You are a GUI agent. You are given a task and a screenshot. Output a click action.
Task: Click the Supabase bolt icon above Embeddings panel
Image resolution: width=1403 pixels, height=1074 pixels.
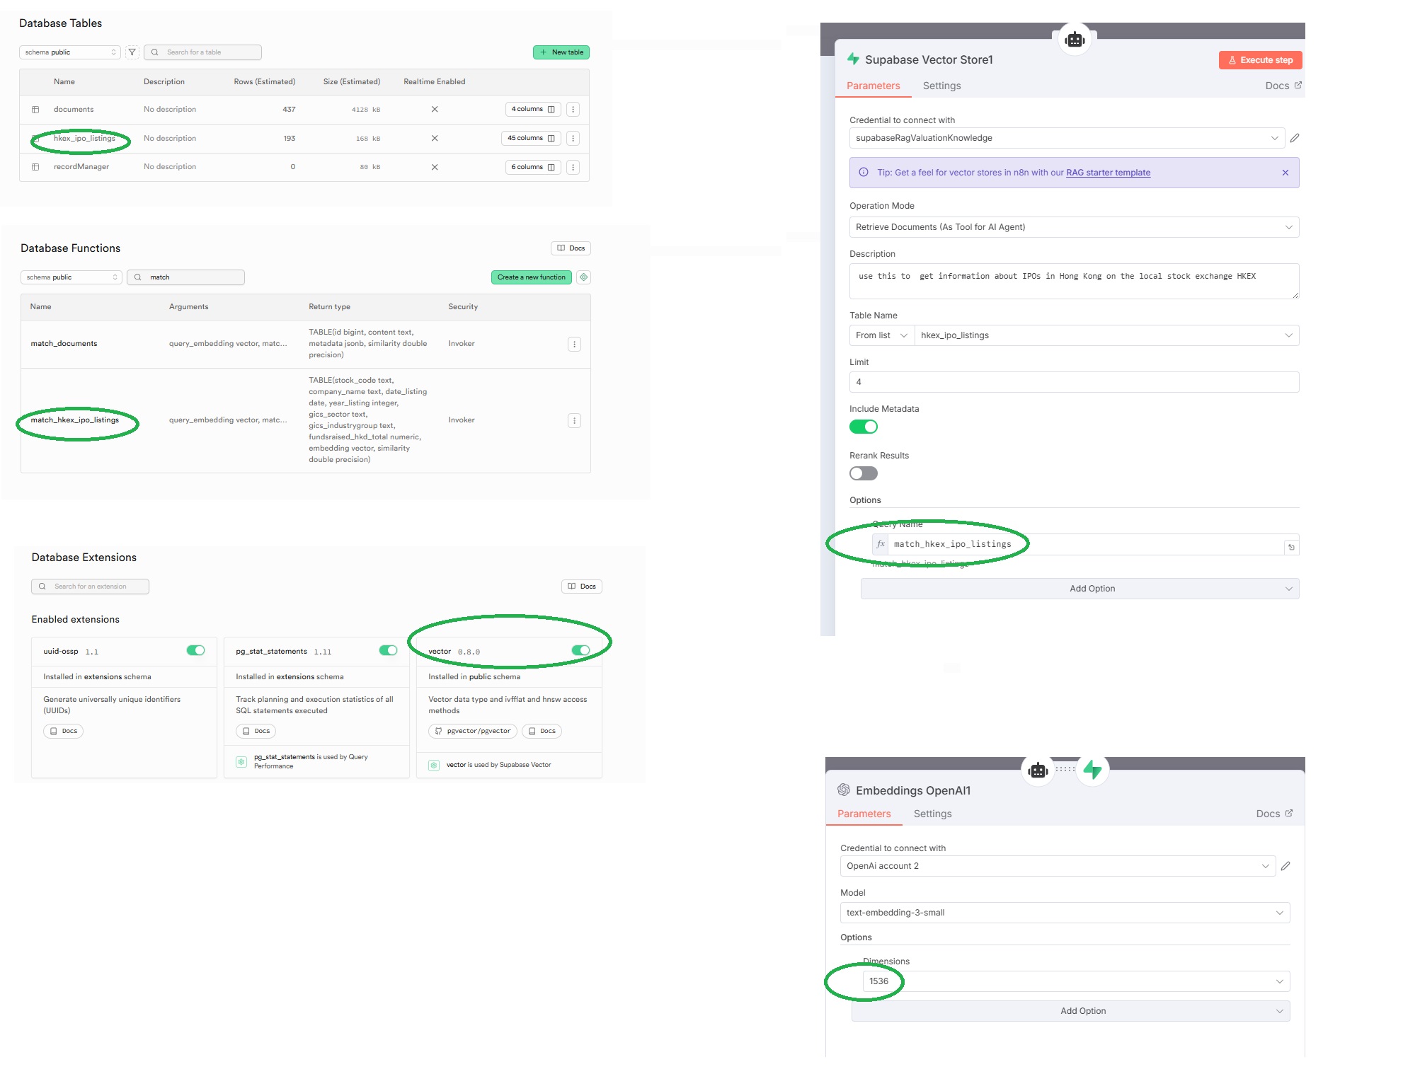[x=1092, y=769]
